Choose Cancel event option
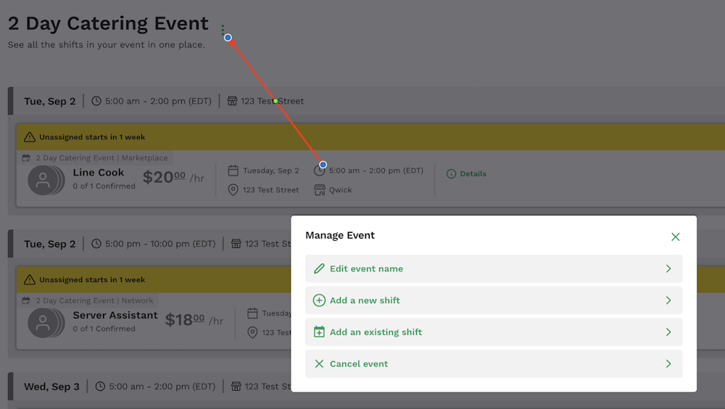 [493, 363]
